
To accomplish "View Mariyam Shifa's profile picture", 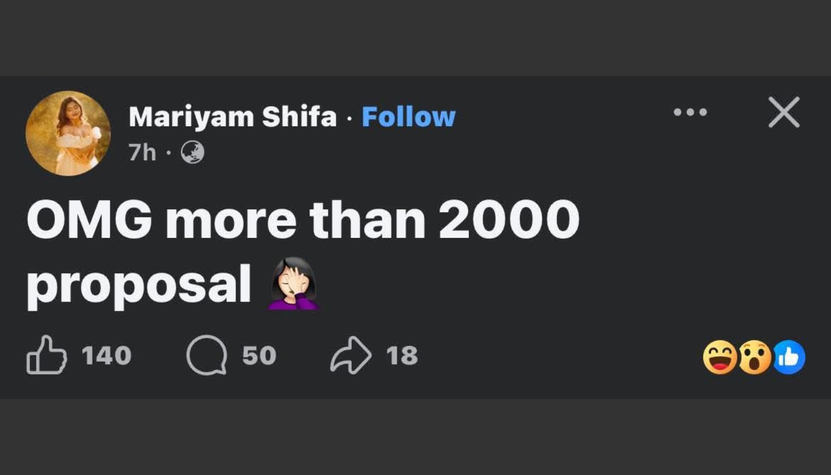I will (68, 134).
